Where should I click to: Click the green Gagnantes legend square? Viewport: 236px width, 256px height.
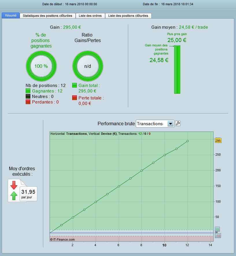click(28, 91)
